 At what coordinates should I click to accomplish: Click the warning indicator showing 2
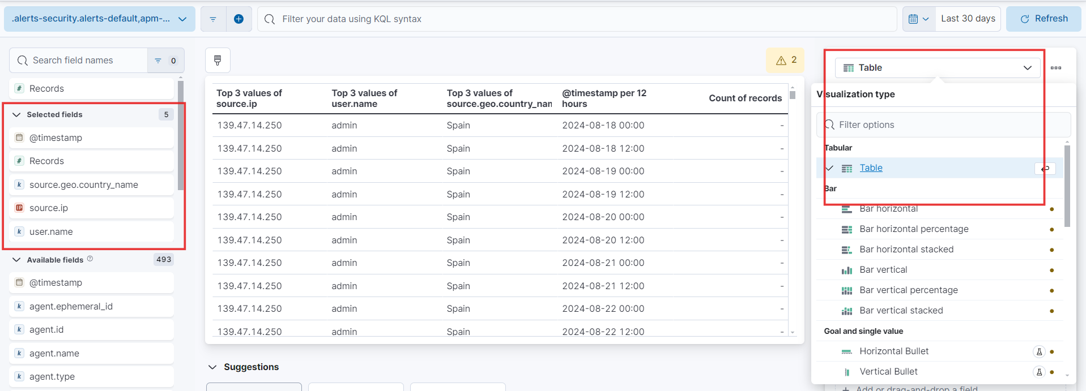786,60
